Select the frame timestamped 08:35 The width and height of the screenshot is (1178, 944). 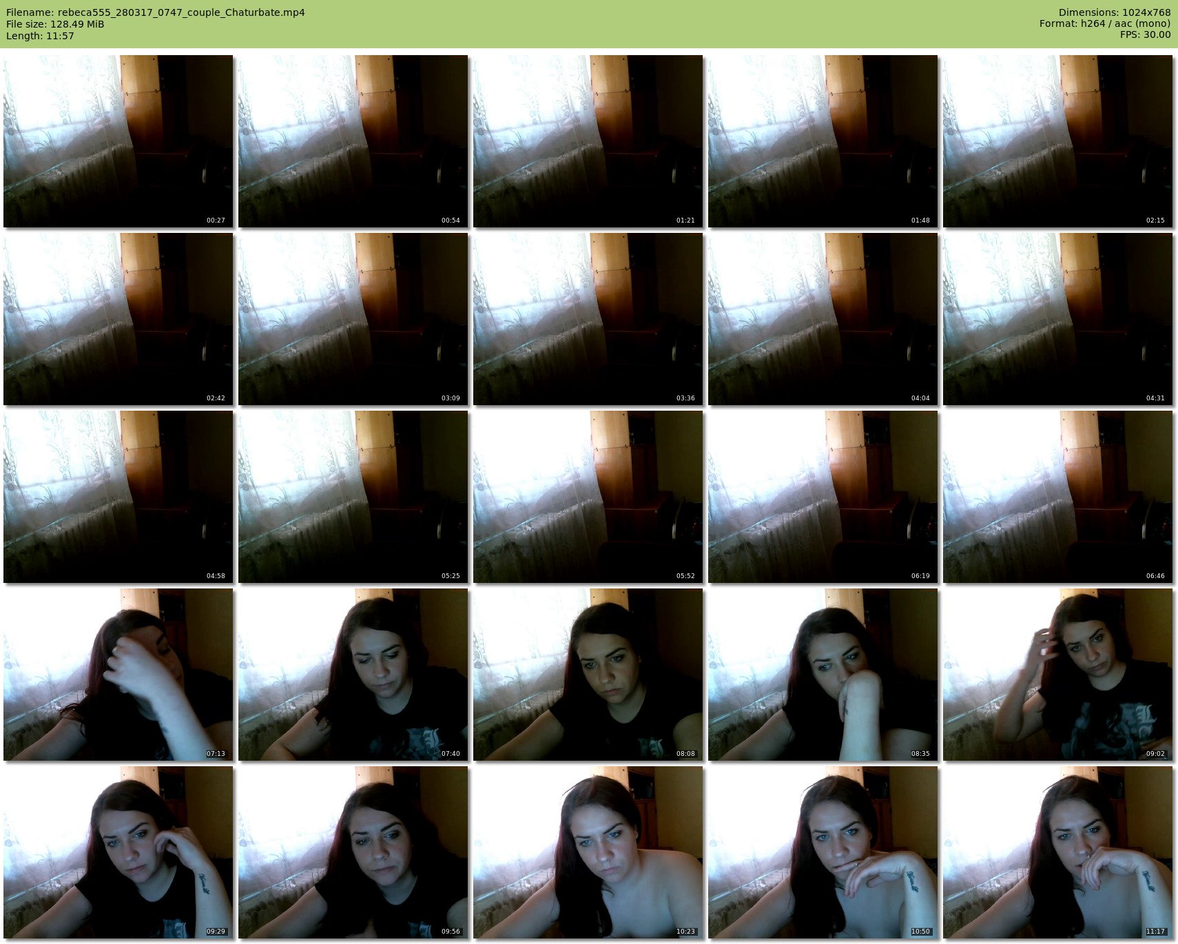(x=823, y=675)
